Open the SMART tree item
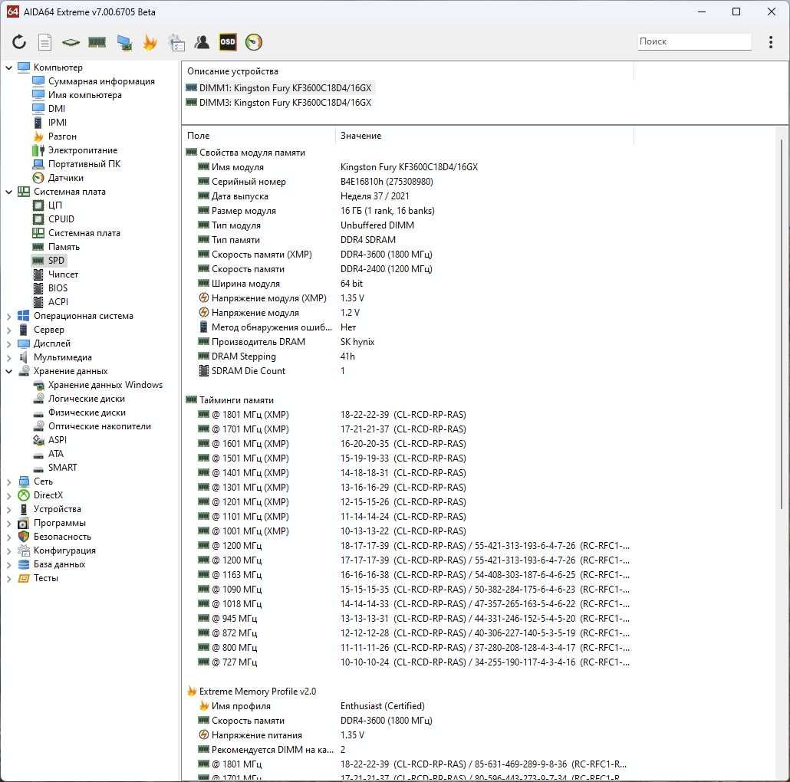 62,468
